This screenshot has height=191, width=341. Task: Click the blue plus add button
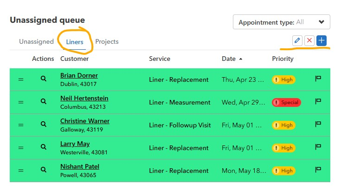[322, 40]
